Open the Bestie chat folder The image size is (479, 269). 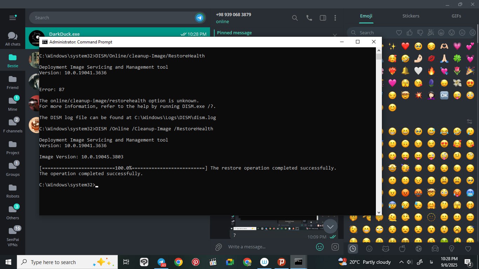[13, 60]
